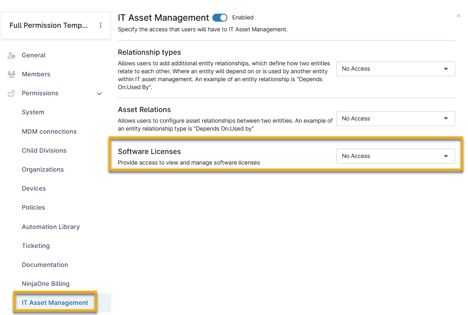Go to Child Divisions permissions
This screenshot has height=315, width=468.
[x=44, y=150]
